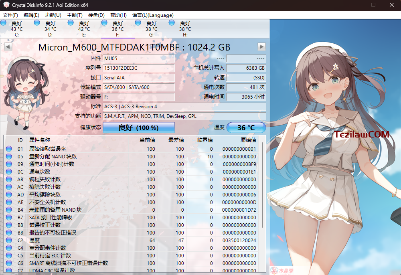Click the 当前值 column header
This screenshot has width=401, height=275.
tap(147, 140)
